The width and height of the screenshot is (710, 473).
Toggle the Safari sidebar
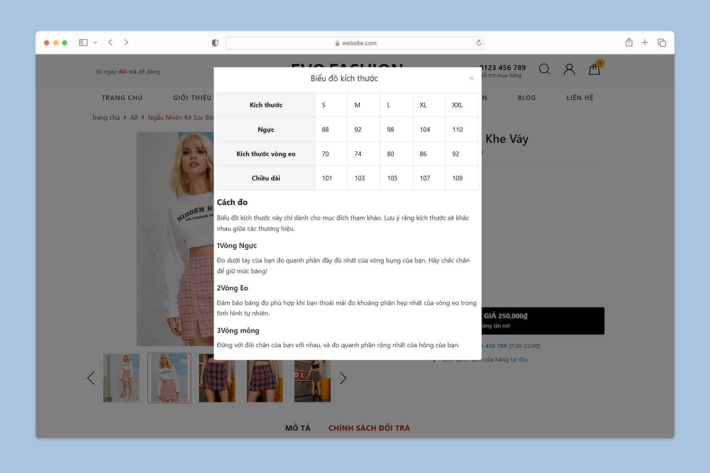tap(83, 43)
